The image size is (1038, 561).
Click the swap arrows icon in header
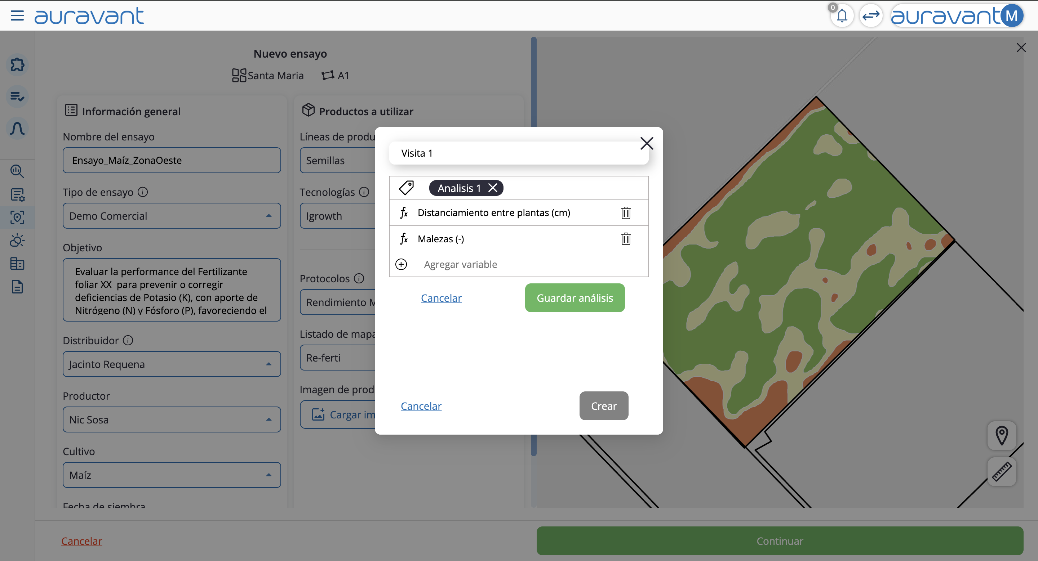point(871,16)
